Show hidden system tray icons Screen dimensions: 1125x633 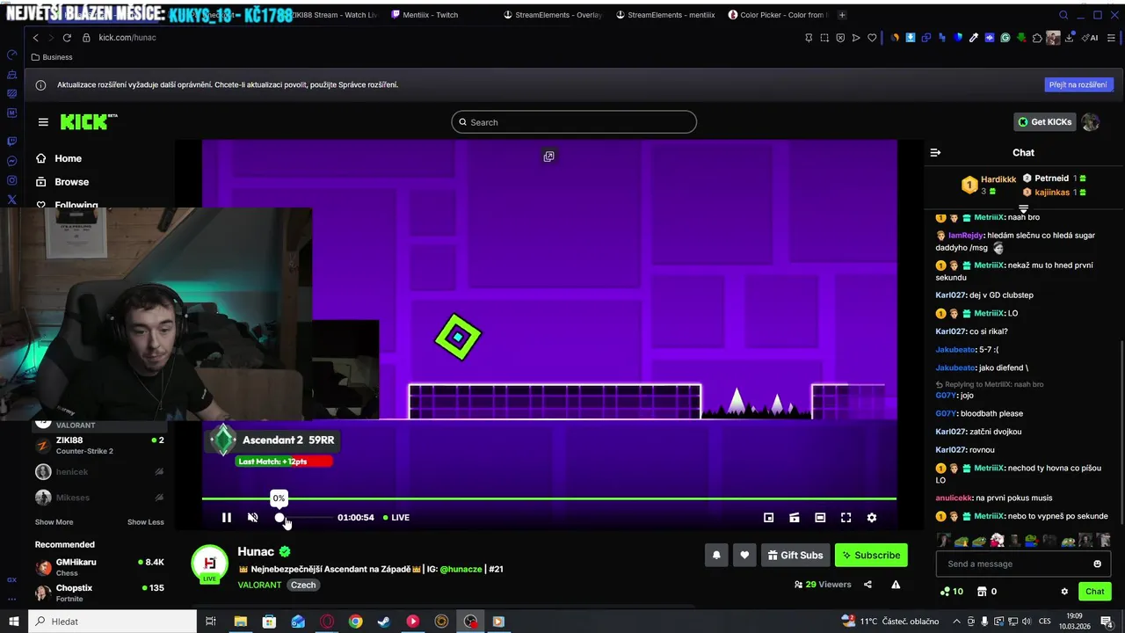[x=957, y=622]
